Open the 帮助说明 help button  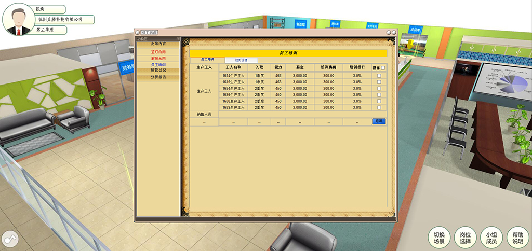coord(517,238)
